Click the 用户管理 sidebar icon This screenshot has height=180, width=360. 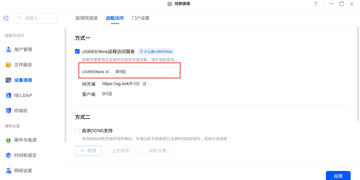point(9,49)
